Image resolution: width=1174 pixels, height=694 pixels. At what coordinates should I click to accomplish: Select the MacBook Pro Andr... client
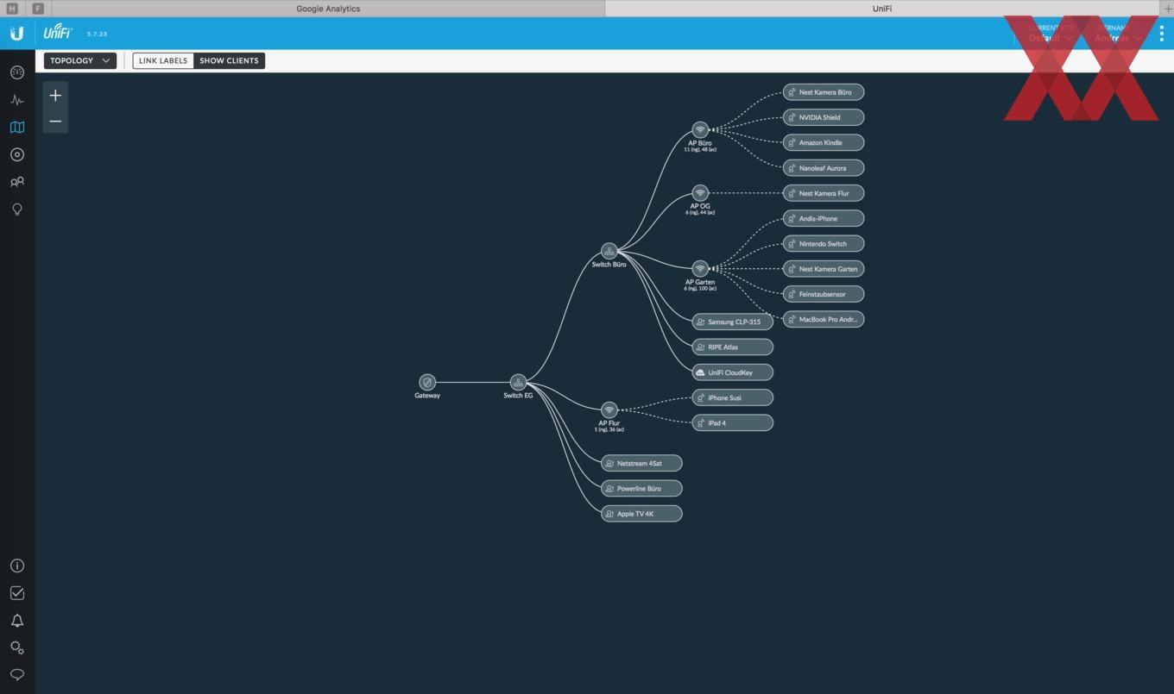(824, 319)
